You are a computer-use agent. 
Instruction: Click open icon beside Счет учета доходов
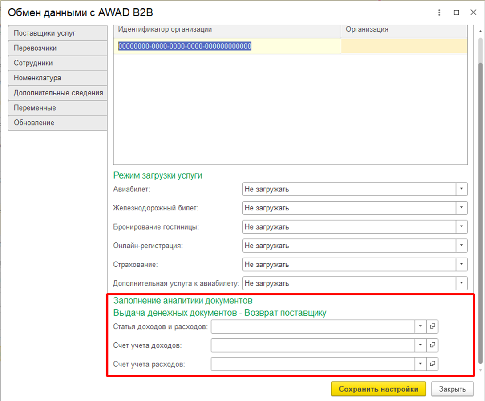[x=432, y=345]
